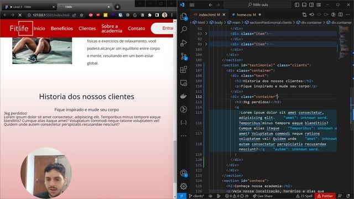Start Live Share from status bar
This screenshot has width=354, height=199.
point(263,196)
